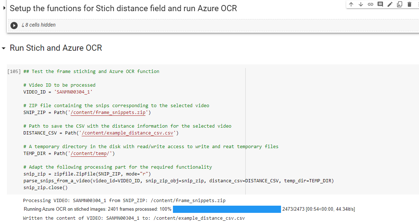The height and width of the screenshot is (224, 419).
Task: Click the parse_snips_from_a_video function call line
Action: [x=178, y=181]
